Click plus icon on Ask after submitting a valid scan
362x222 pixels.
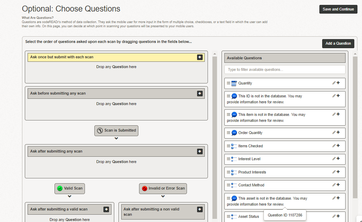(106, 209)
